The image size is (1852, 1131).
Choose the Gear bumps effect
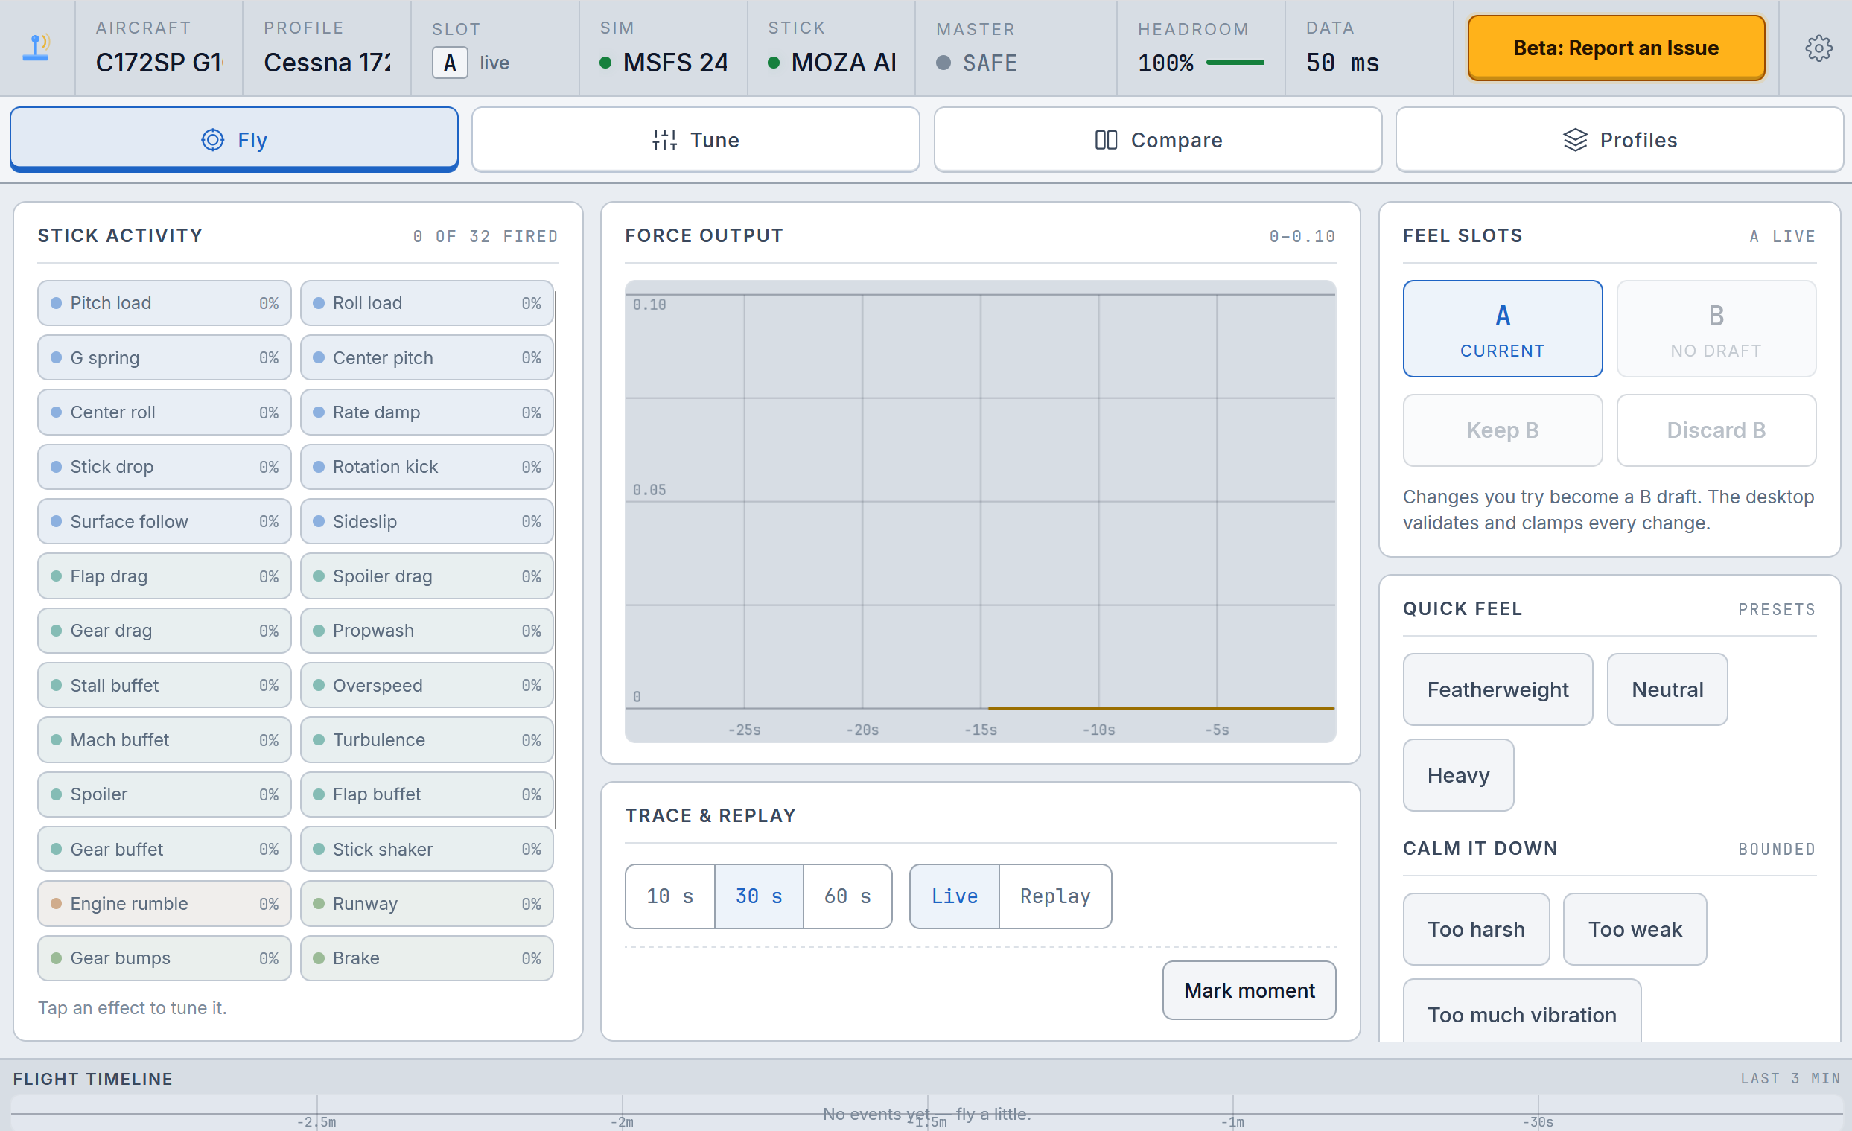click(164, 958)
